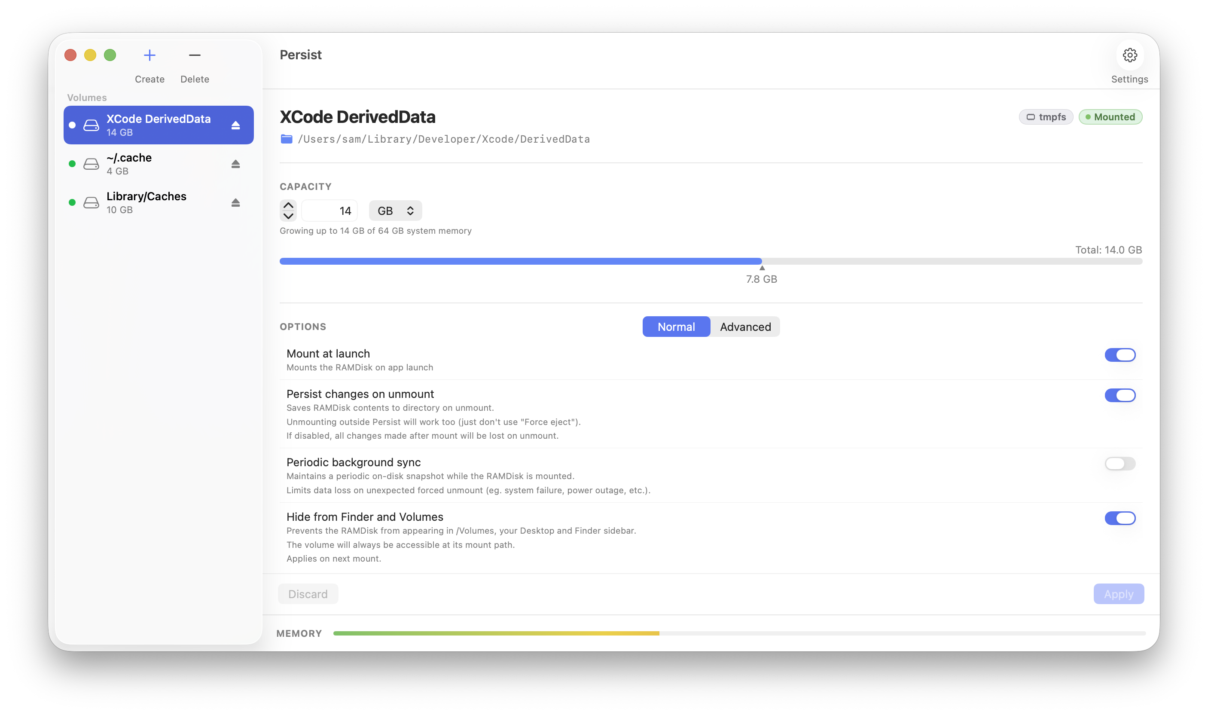1208x715 pixels.
Task: Click '4 GB' size under ~/.cache
Action: tap(118, 171)
